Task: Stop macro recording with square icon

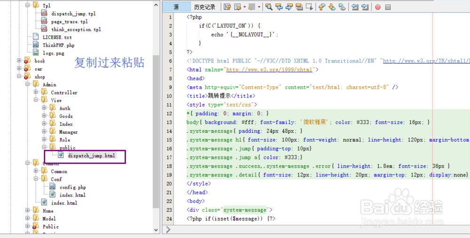Action: 388,7
